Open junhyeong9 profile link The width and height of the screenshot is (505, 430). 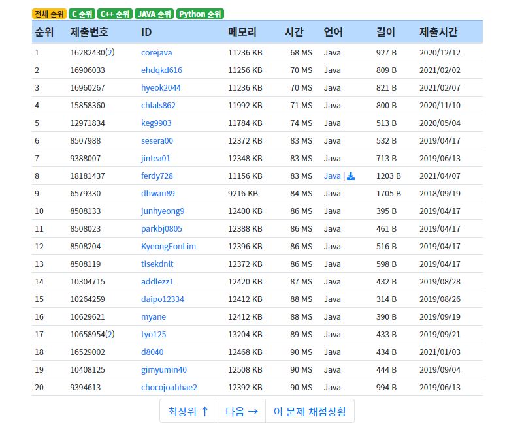pos(163,211)
